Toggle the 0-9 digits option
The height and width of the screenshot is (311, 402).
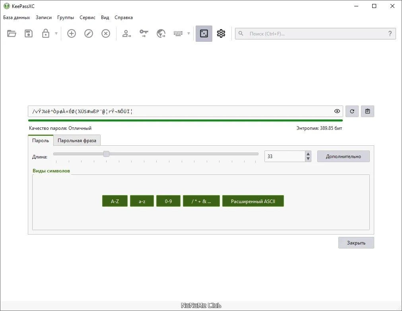point(169,201)
